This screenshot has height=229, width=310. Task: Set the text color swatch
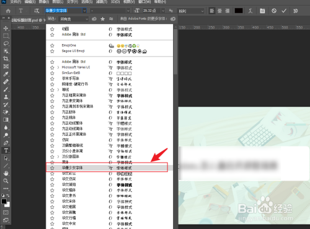tap(239, 11)
